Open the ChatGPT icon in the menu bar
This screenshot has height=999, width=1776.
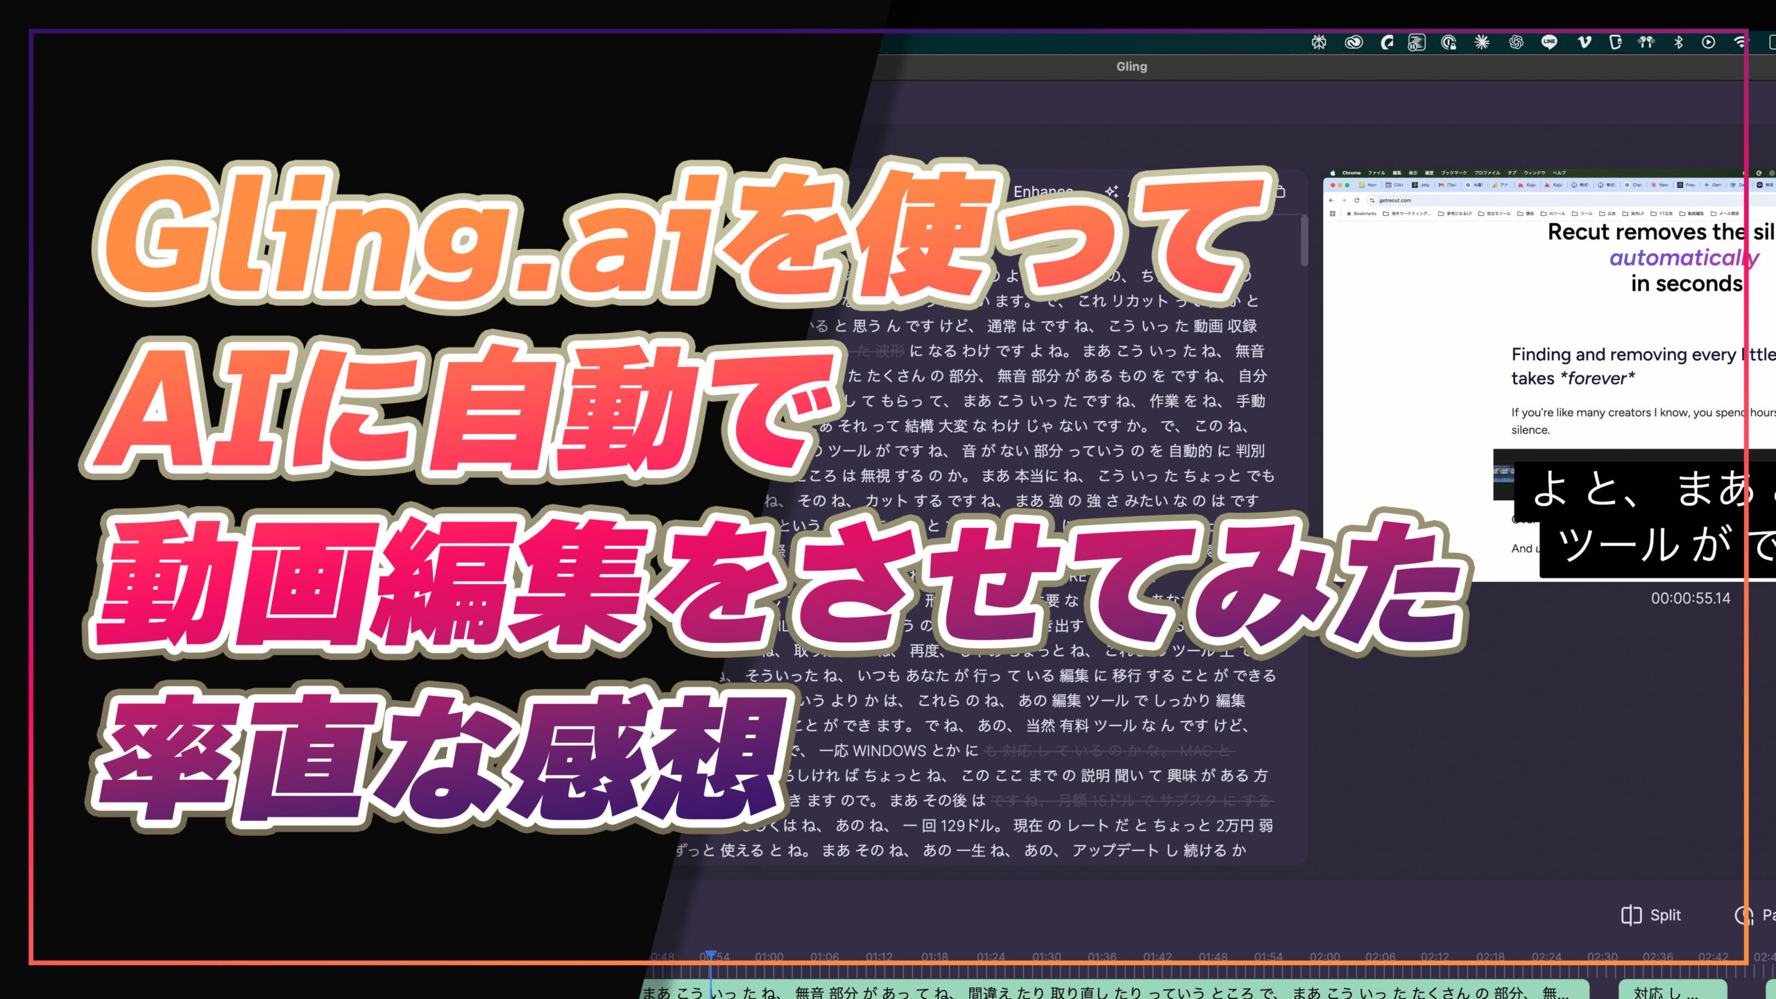tap(1516, 43)
